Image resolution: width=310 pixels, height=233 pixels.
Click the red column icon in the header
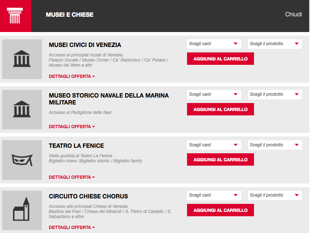coord(15,16)
